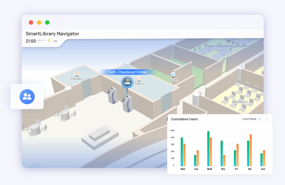This screenshot has height=185, width=285.
Task: Expand the Current Week dropdown
Action: [251, 119]
